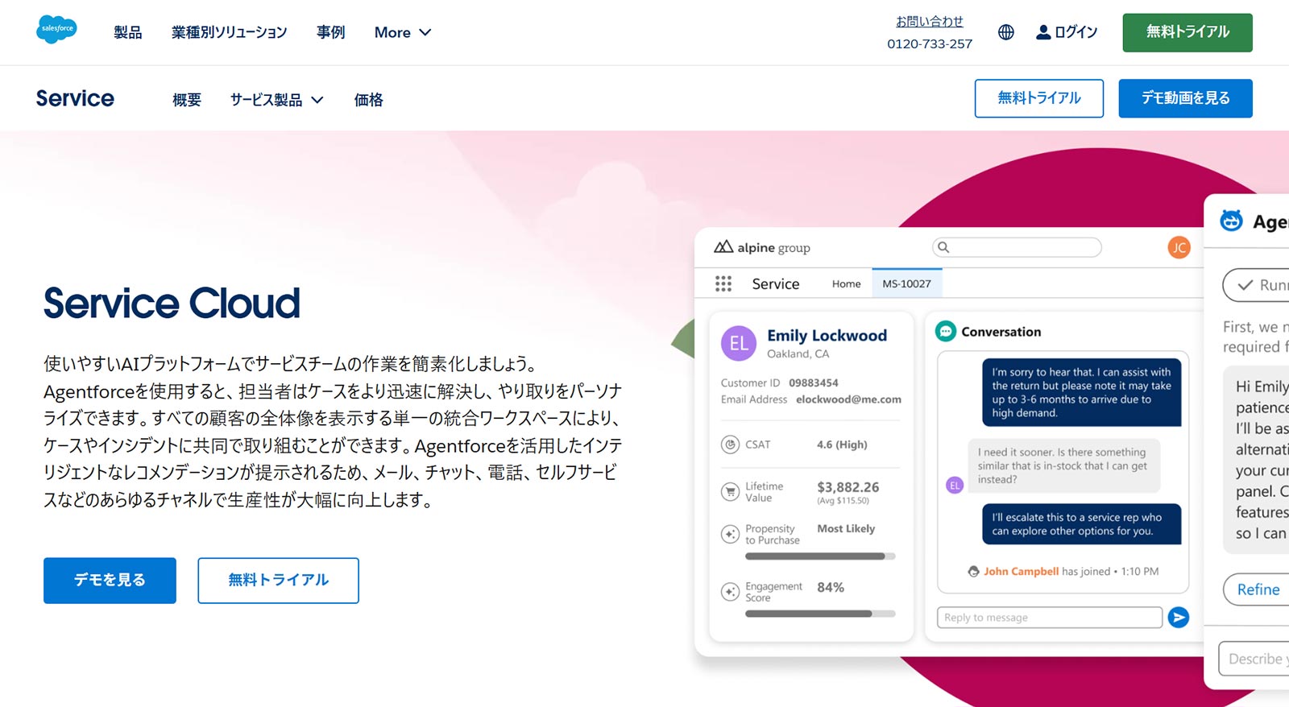1289x707 pixels.
Task: Click the "I need it sooner" customer message
Action: (x=1063, y=465)
